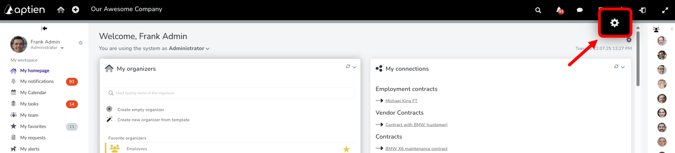Click the plus add icon in top bar
Image resolution: width=675 pixels, height=153 pixels.
pyautogui.click(x=76, y=10)
